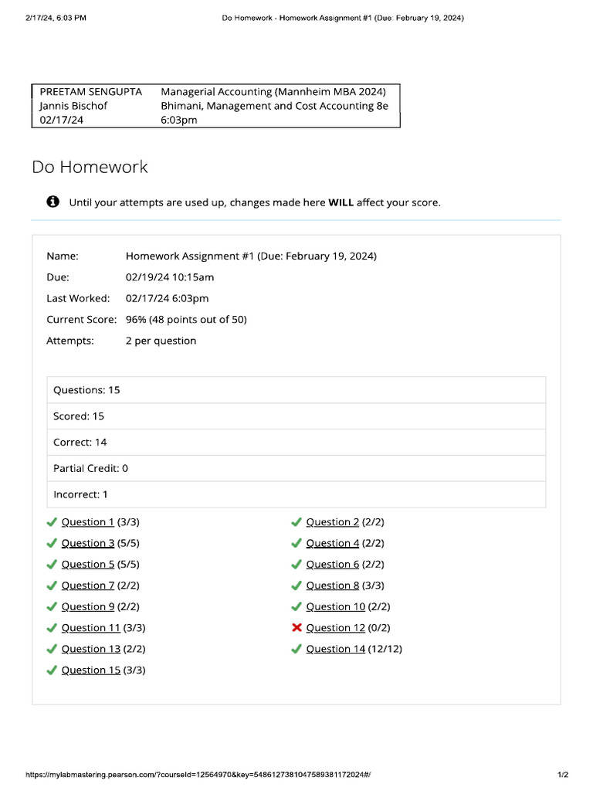
Task: Click green checkmark beside Question 2
Action: coord(296,521)
